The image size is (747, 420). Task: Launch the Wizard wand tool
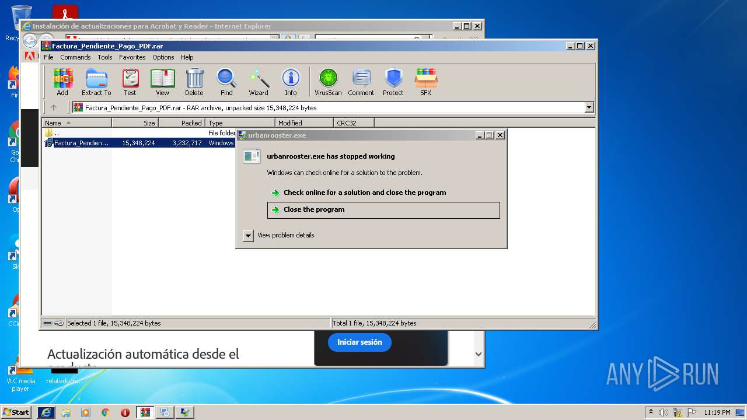click(x=259, y=82)
